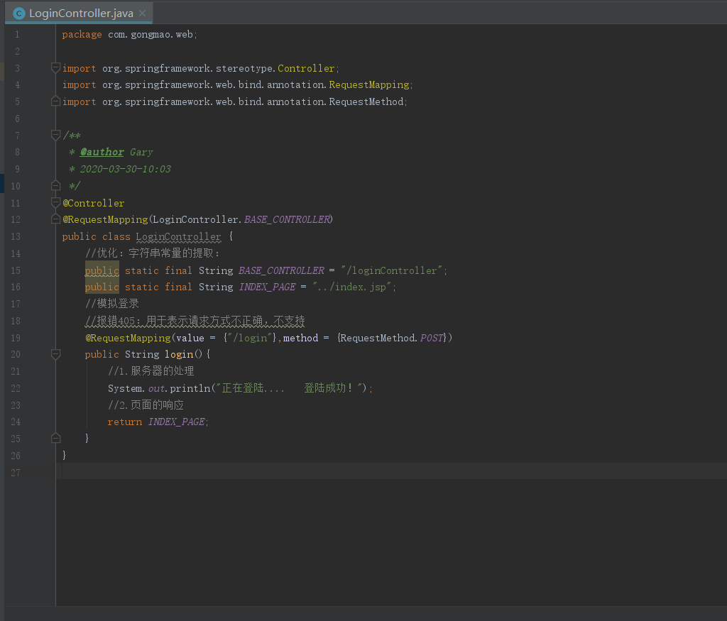The height and width of the screenshot is (621, 727).
Task: Click the date 2020-03-30-10:03 in the Javadoc
Action: coord(126,169)
